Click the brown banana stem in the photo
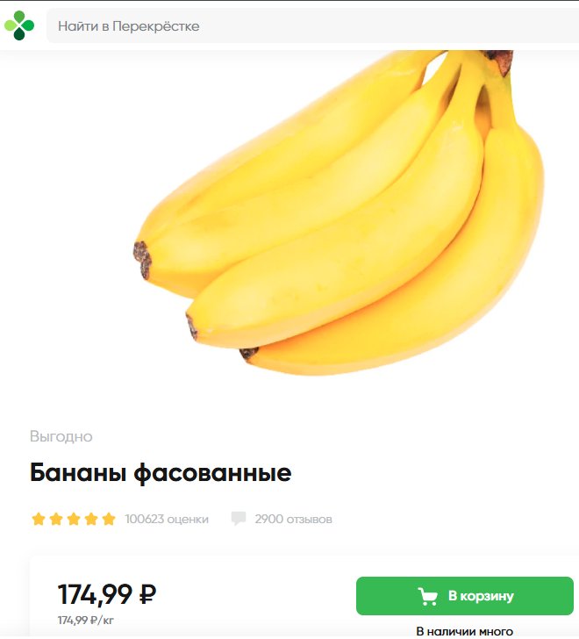This screenshot has width=579, height=639. pyautogui.click(x=500, y=62)
